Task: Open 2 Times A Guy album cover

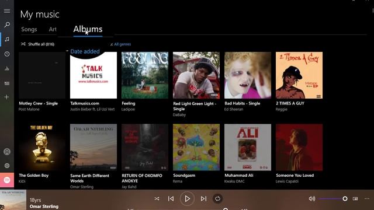Action: pos(299,75)
